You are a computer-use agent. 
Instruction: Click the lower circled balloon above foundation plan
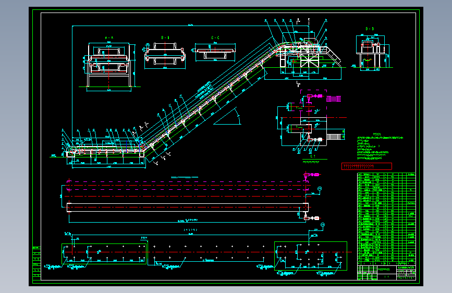(x=323, y=225)
